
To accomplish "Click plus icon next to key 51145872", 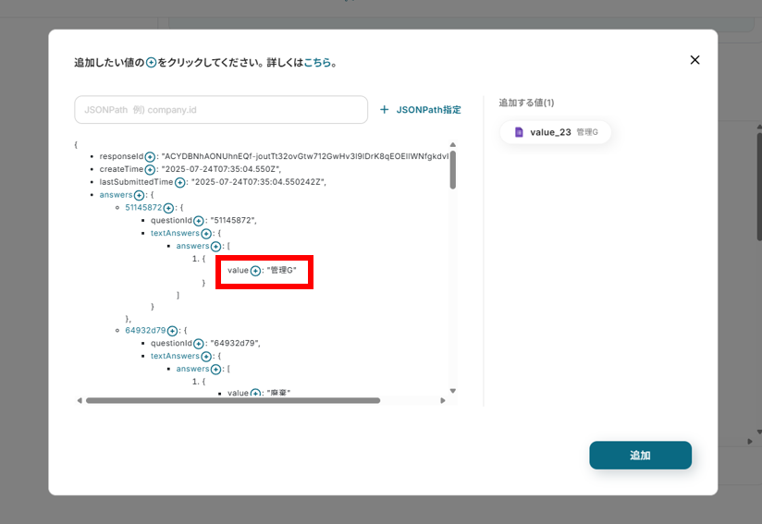I will (168, 208).
